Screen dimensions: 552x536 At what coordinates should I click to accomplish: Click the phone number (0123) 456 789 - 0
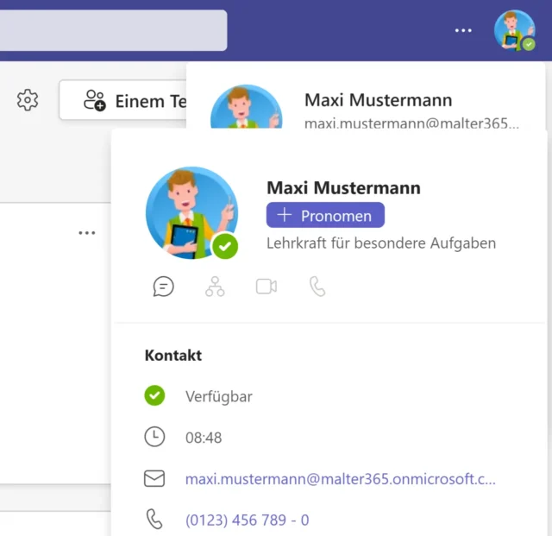click(x=247, y=520)
